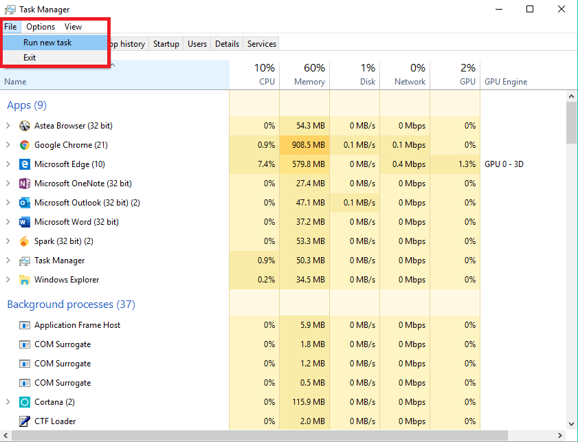Click the Background processes (37) heading
Viewport: 578px width, 442px height.
pos(71,305)
